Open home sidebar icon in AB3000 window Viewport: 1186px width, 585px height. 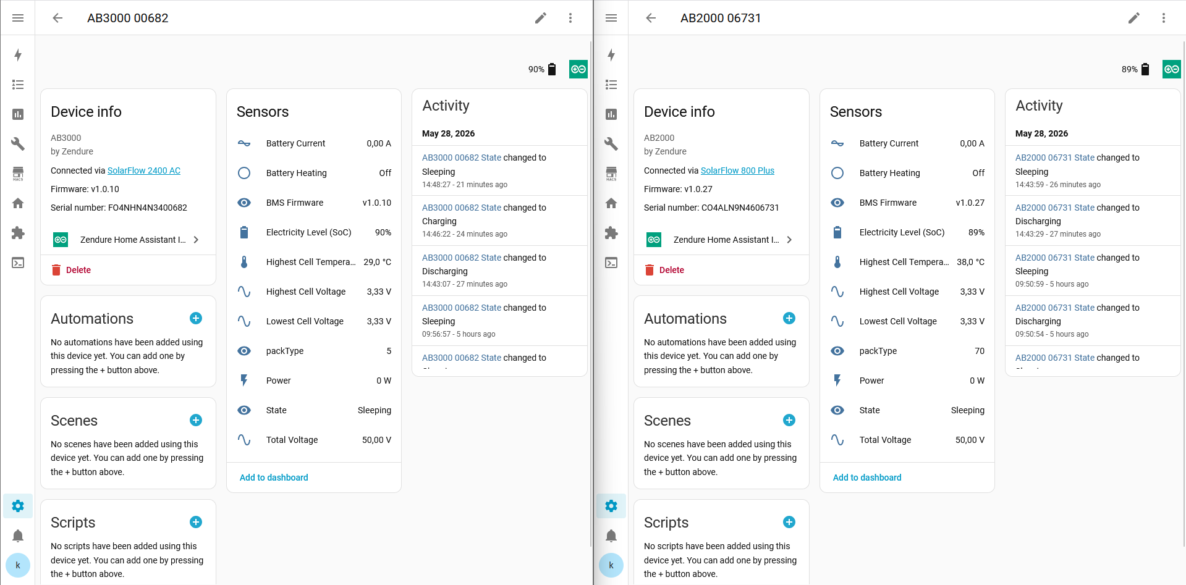18,203
